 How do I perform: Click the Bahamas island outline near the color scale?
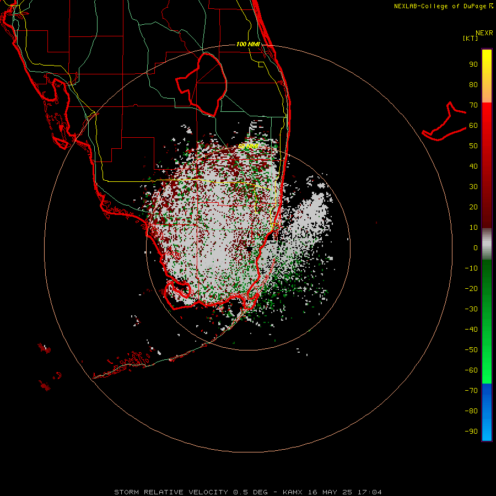444,121
